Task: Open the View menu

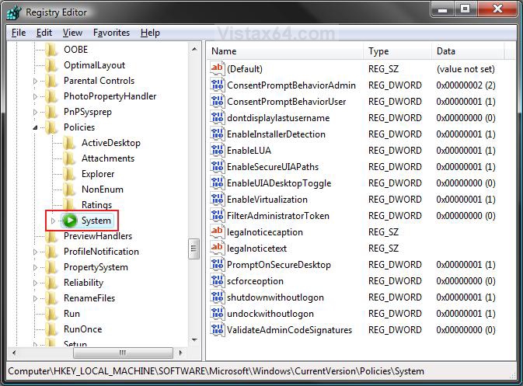Action: [x=72, y=33]
